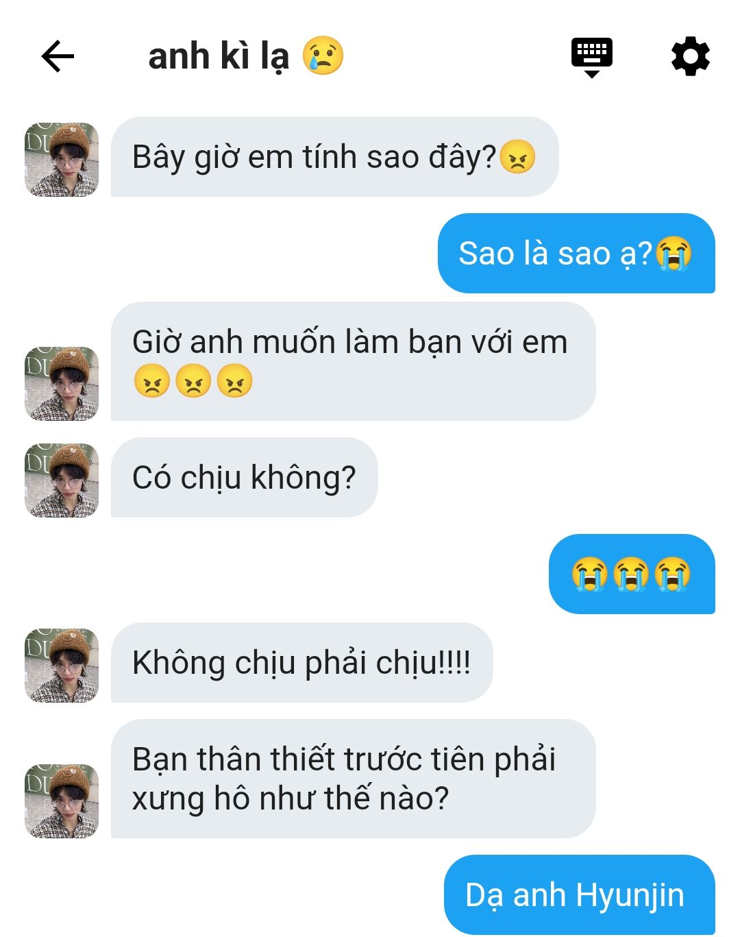
Task: Tap the avatar beside 'Bạn thân thiết trước tiên'
Action: (x=62, y=801)
